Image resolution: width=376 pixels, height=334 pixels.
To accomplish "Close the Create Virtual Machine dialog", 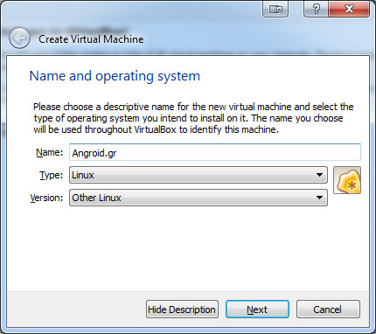I will point(349,9).
